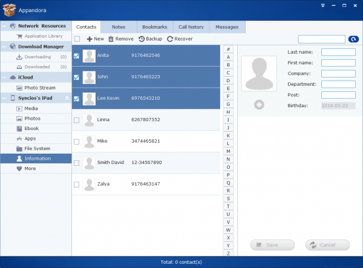Click the Recover circular arrow icon
Image resolution: width=363 pixels, height=268 pixels.
click(170, 39)
